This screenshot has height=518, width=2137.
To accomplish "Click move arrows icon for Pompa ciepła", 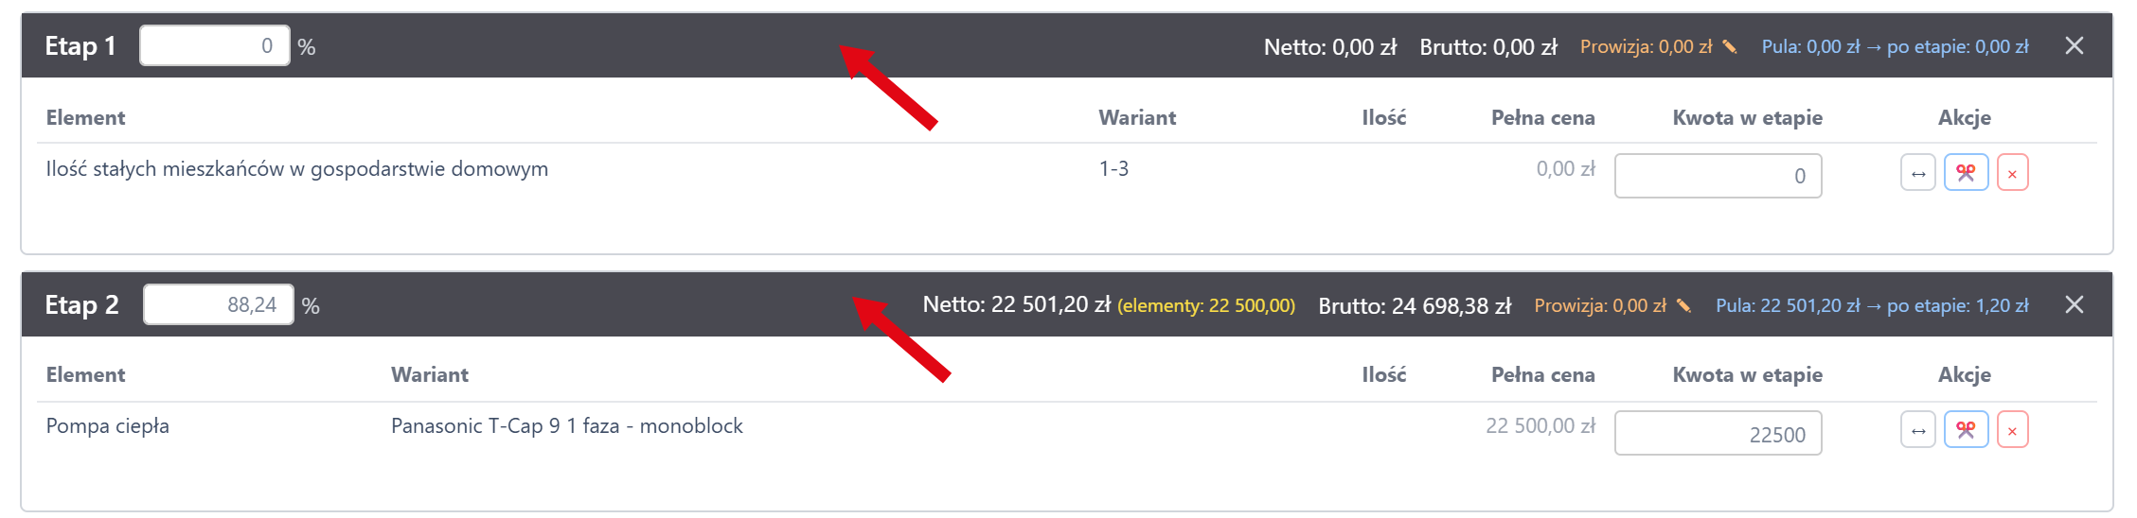I will 1917,430.
